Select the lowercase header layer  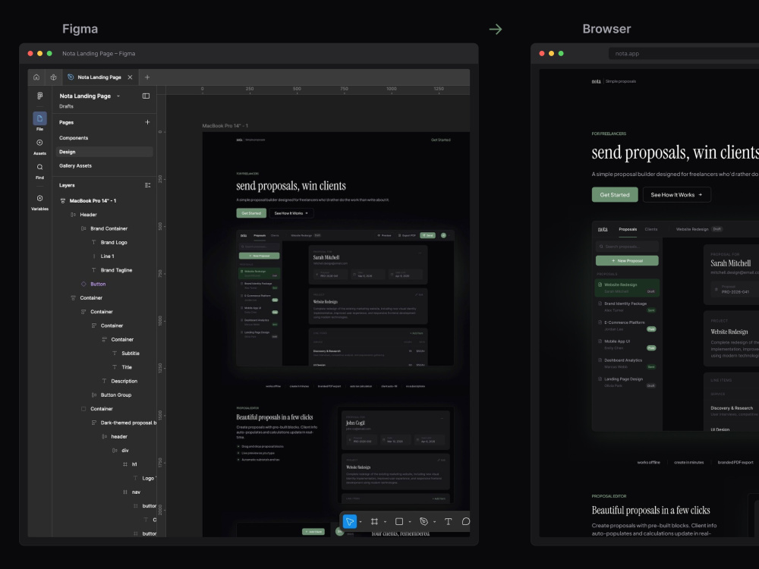tap(119, 436)
